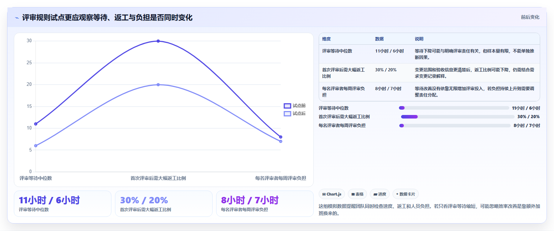Click the icon in the 进度 chip
554x231 pixels.
[x=375, y=194]
